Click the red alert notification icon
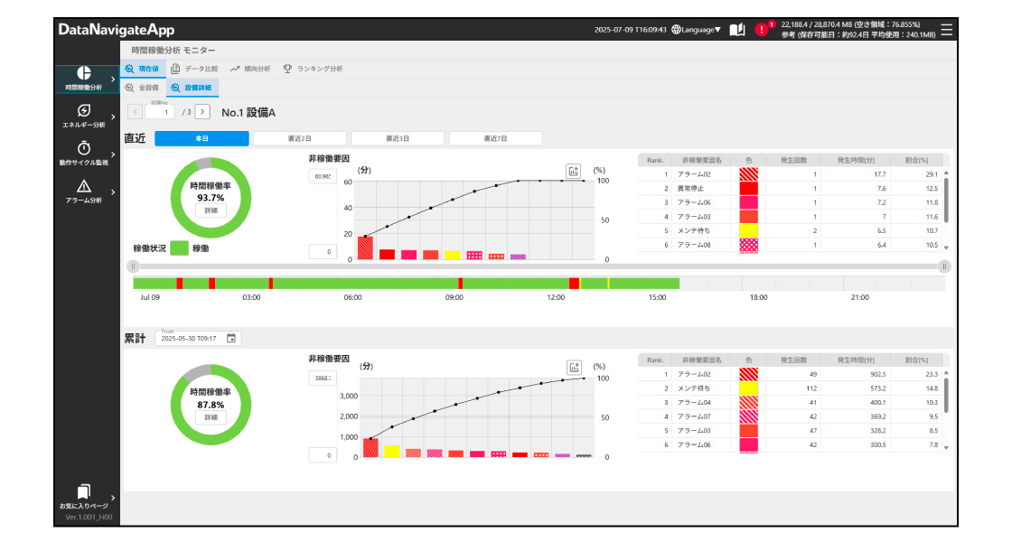Viewport: 1012px width, 542px height. click(x=761, y=30)
